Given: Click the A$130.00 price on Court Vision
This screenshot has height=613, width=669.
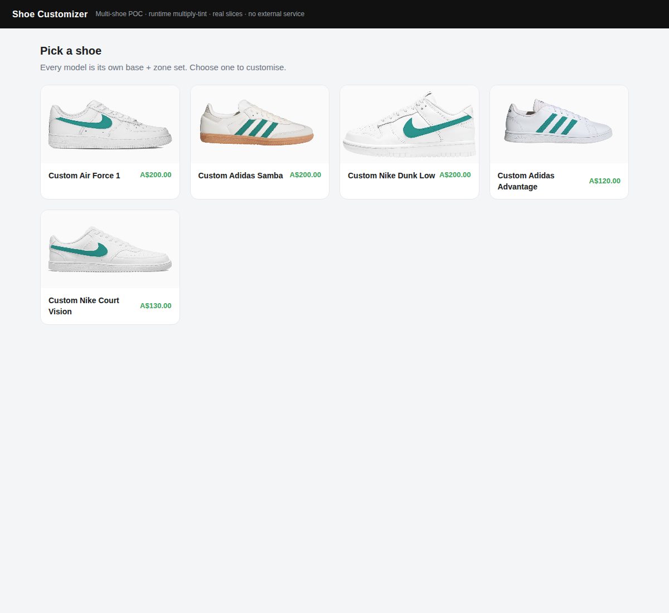Looking at the screenshot, I should coord(156,306).
